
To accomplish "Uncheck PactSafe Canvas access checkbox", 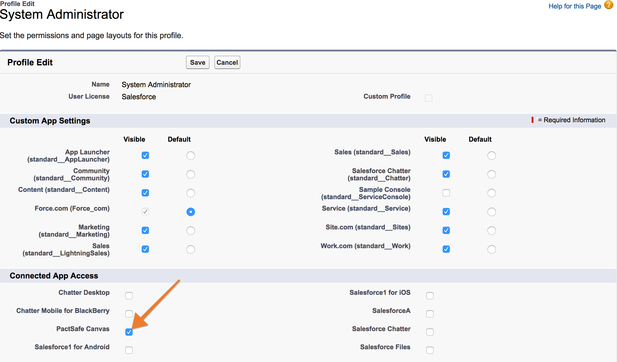I will coord(129,332).
